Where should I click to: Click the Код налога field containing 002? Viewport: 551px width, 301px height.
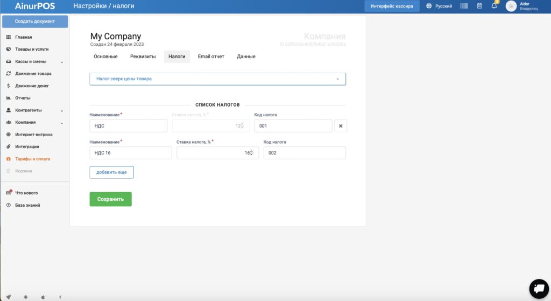pyautogui.click(x=305, y=153)
